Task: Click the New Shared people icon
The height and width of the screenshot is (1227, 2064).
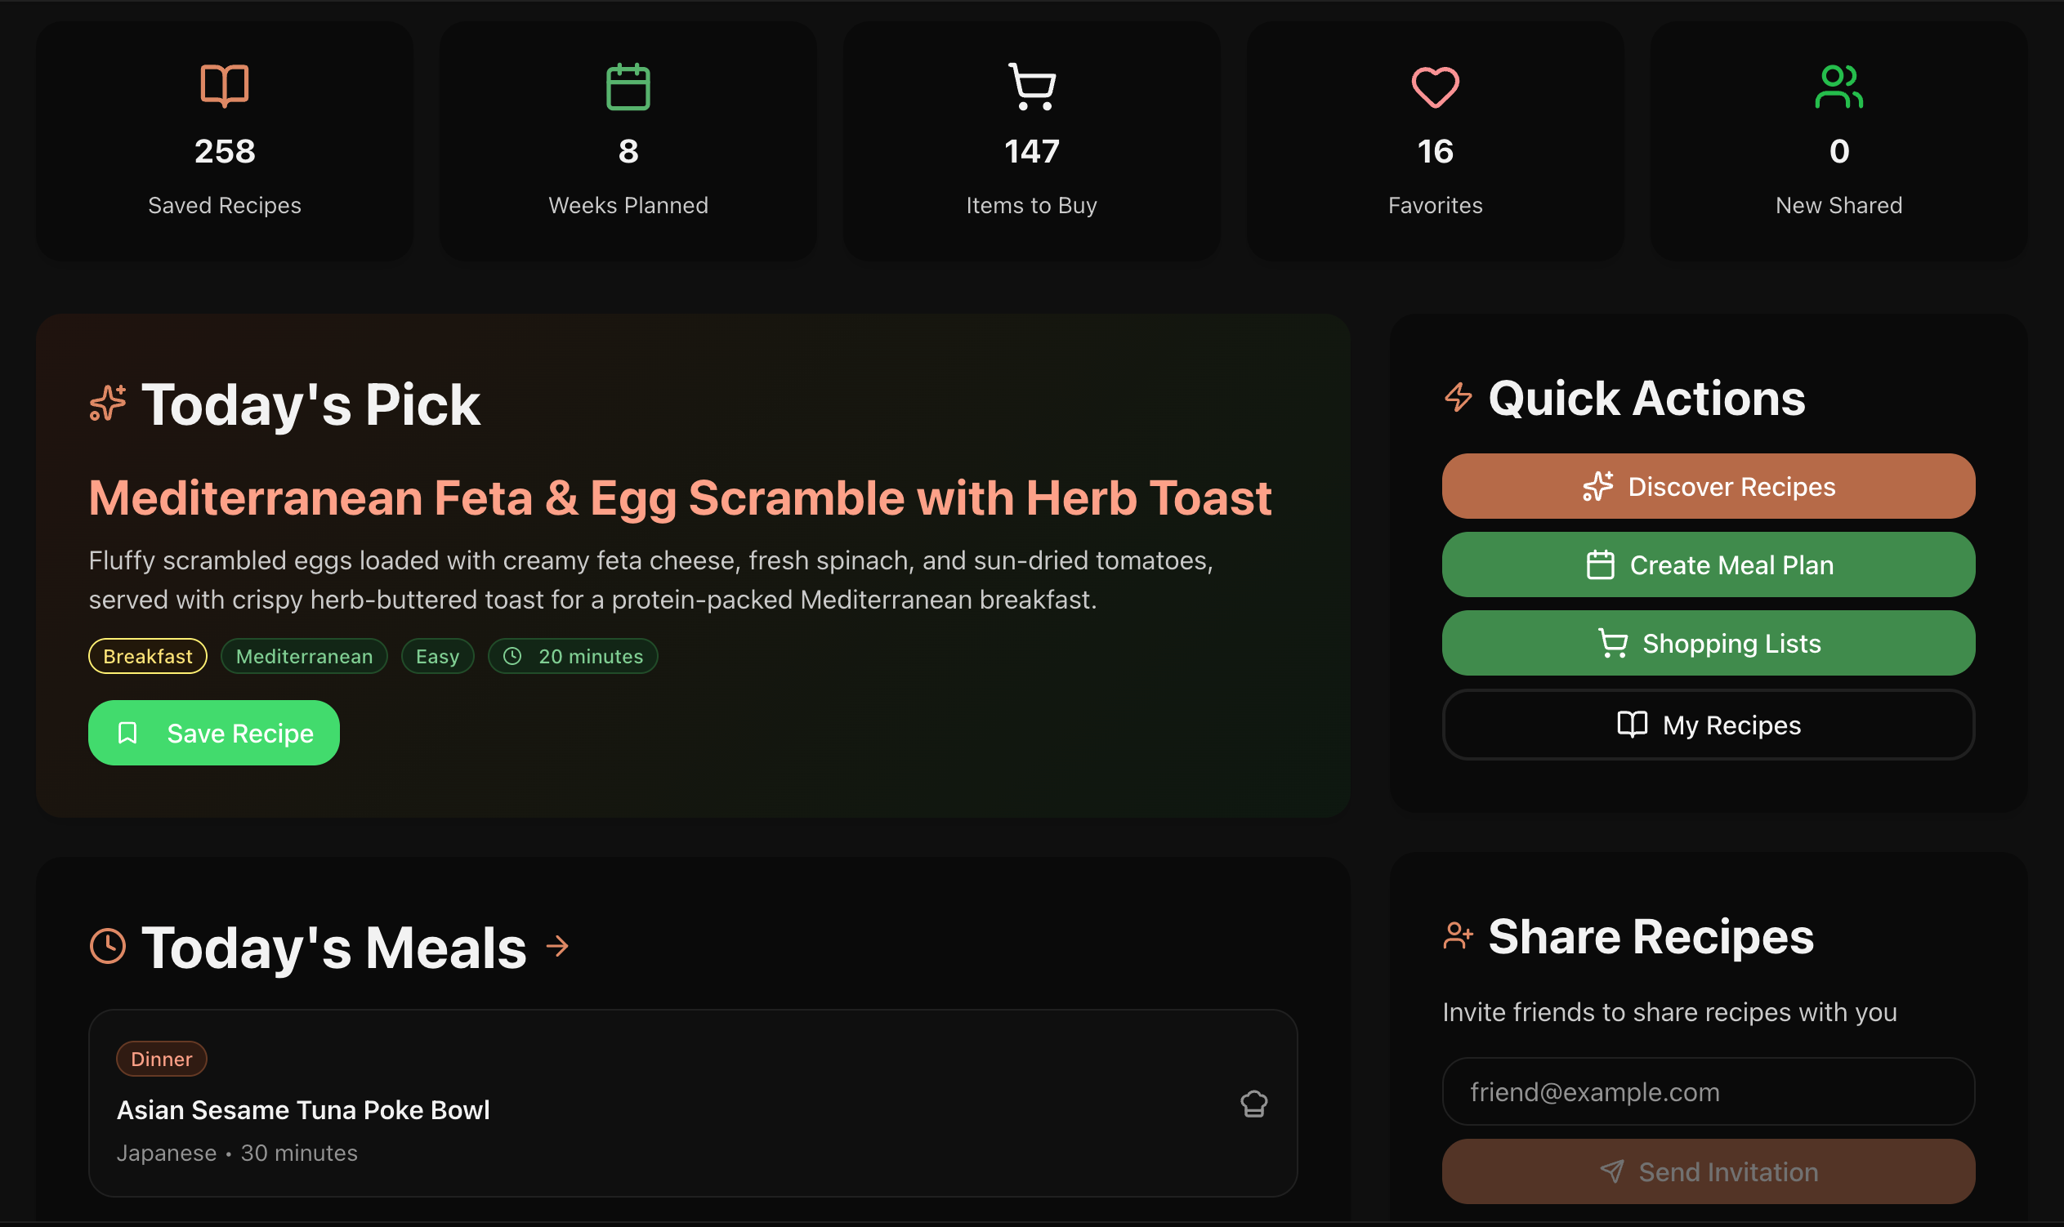Action: click(1838, 85)
